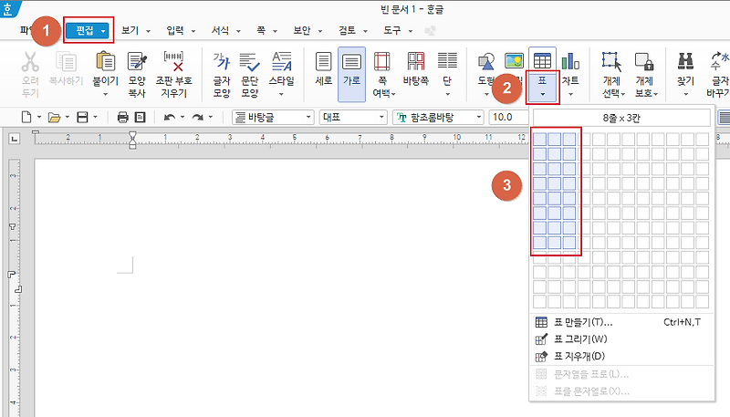Image resolution: width=730 pixels, height=417 pixels.
Task: Expand the 단 columns dropdown arrow
Action: coord(447,95)
